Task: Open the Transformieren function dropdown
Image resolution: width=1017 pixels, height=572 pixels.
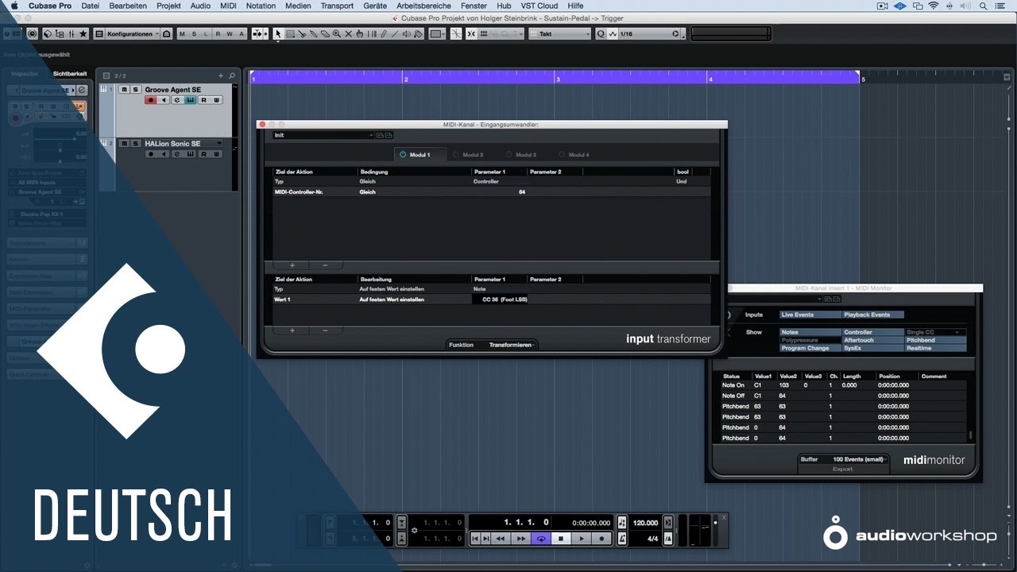Action: (511, 345)
